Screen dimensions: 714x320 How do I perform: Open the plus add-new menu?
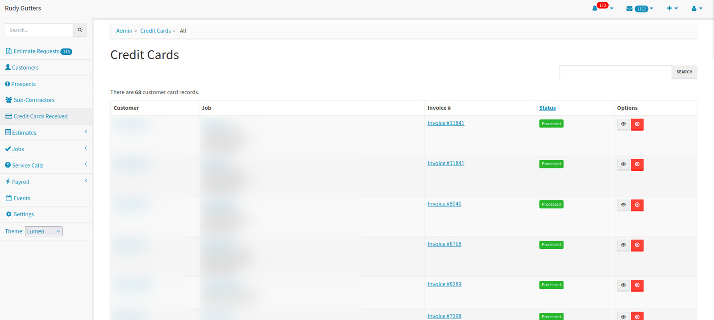pyautogui.click(x=672, y=8)
